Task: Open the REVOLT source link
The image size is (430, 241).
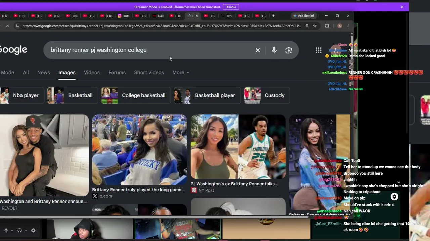Action: click(x=9, y=208)
